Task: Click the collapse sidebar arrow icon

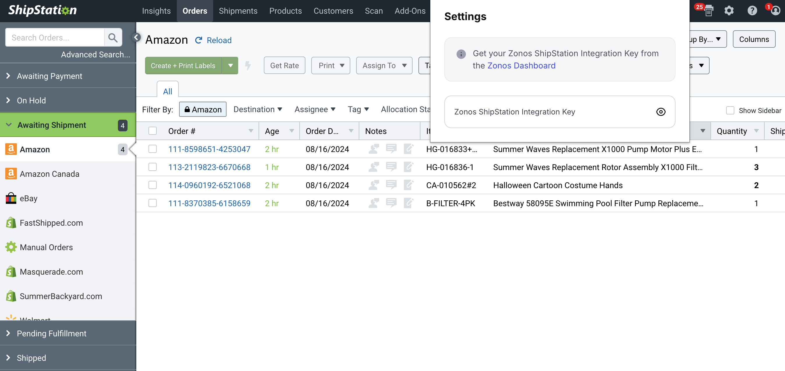Action: point(136,37)
